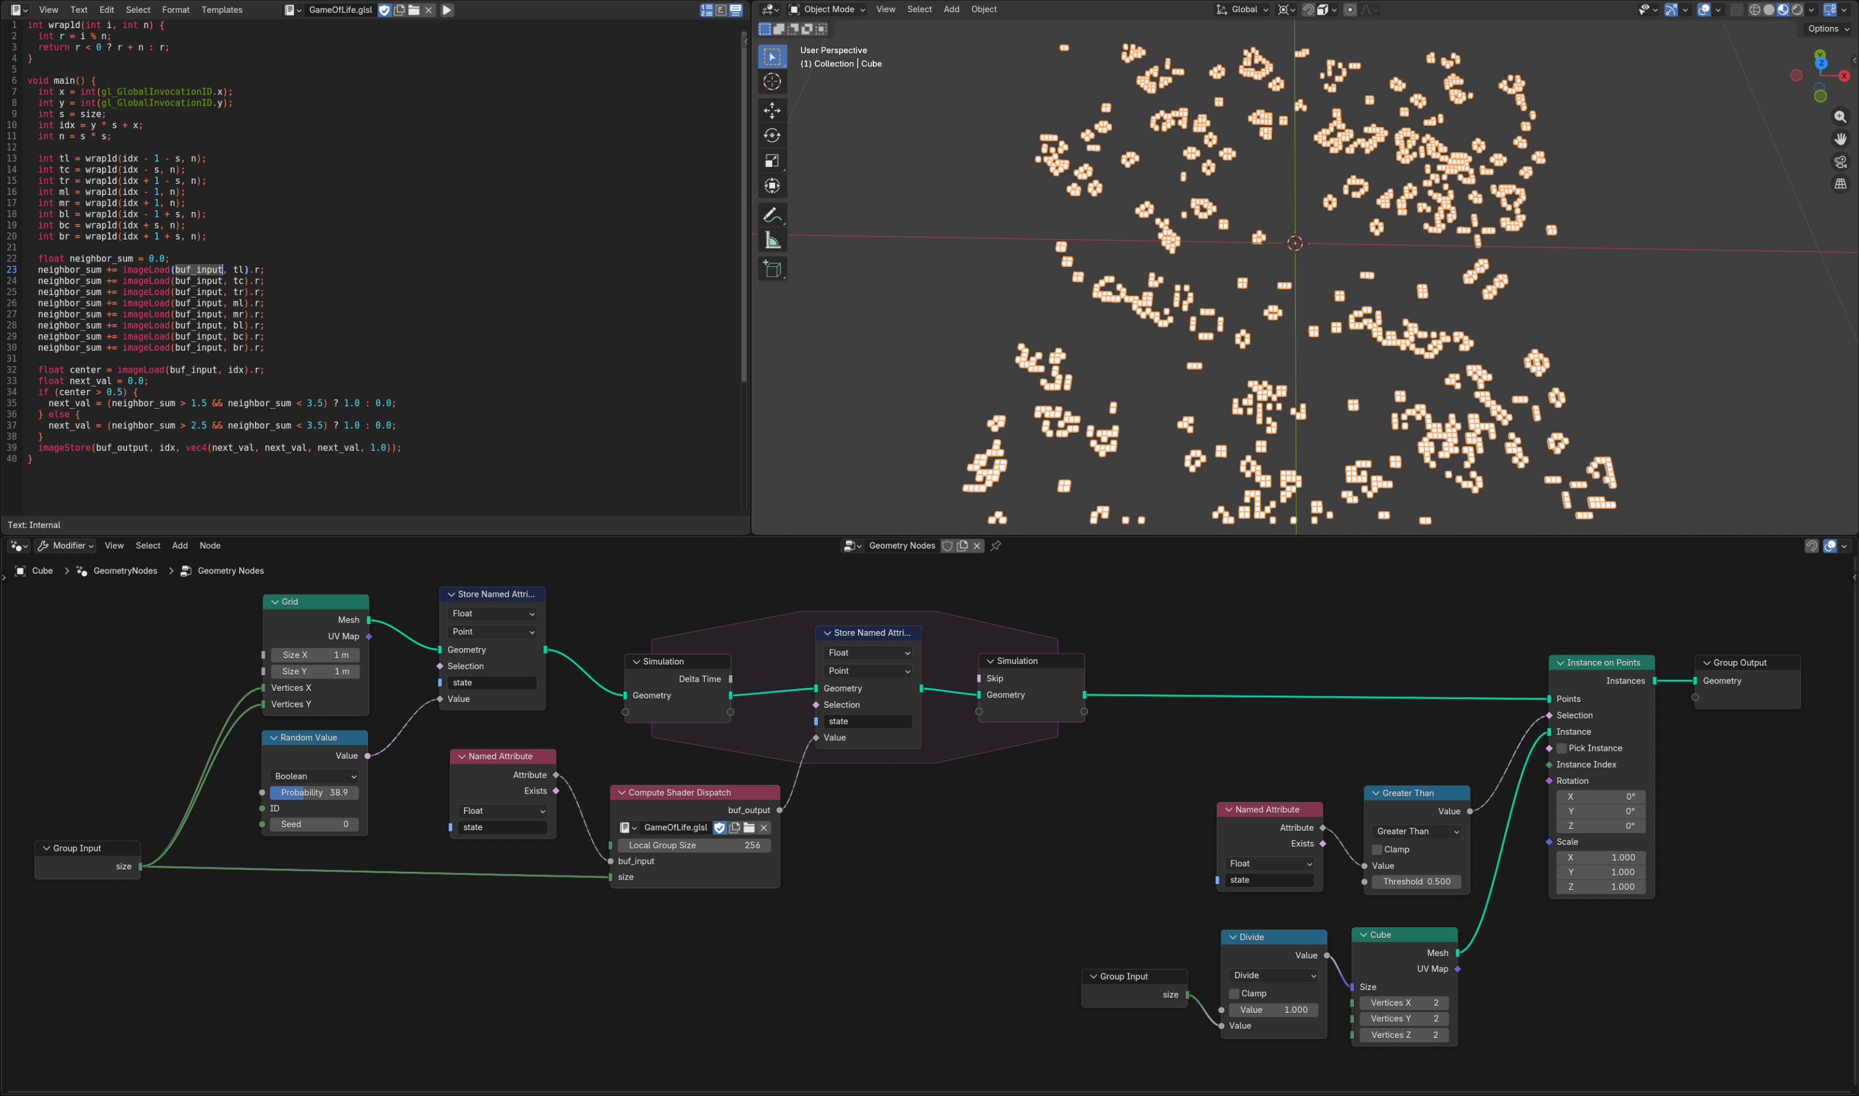Select the Annotate tool
This screenshot has width=1859, height=1096.
(772, 215)
